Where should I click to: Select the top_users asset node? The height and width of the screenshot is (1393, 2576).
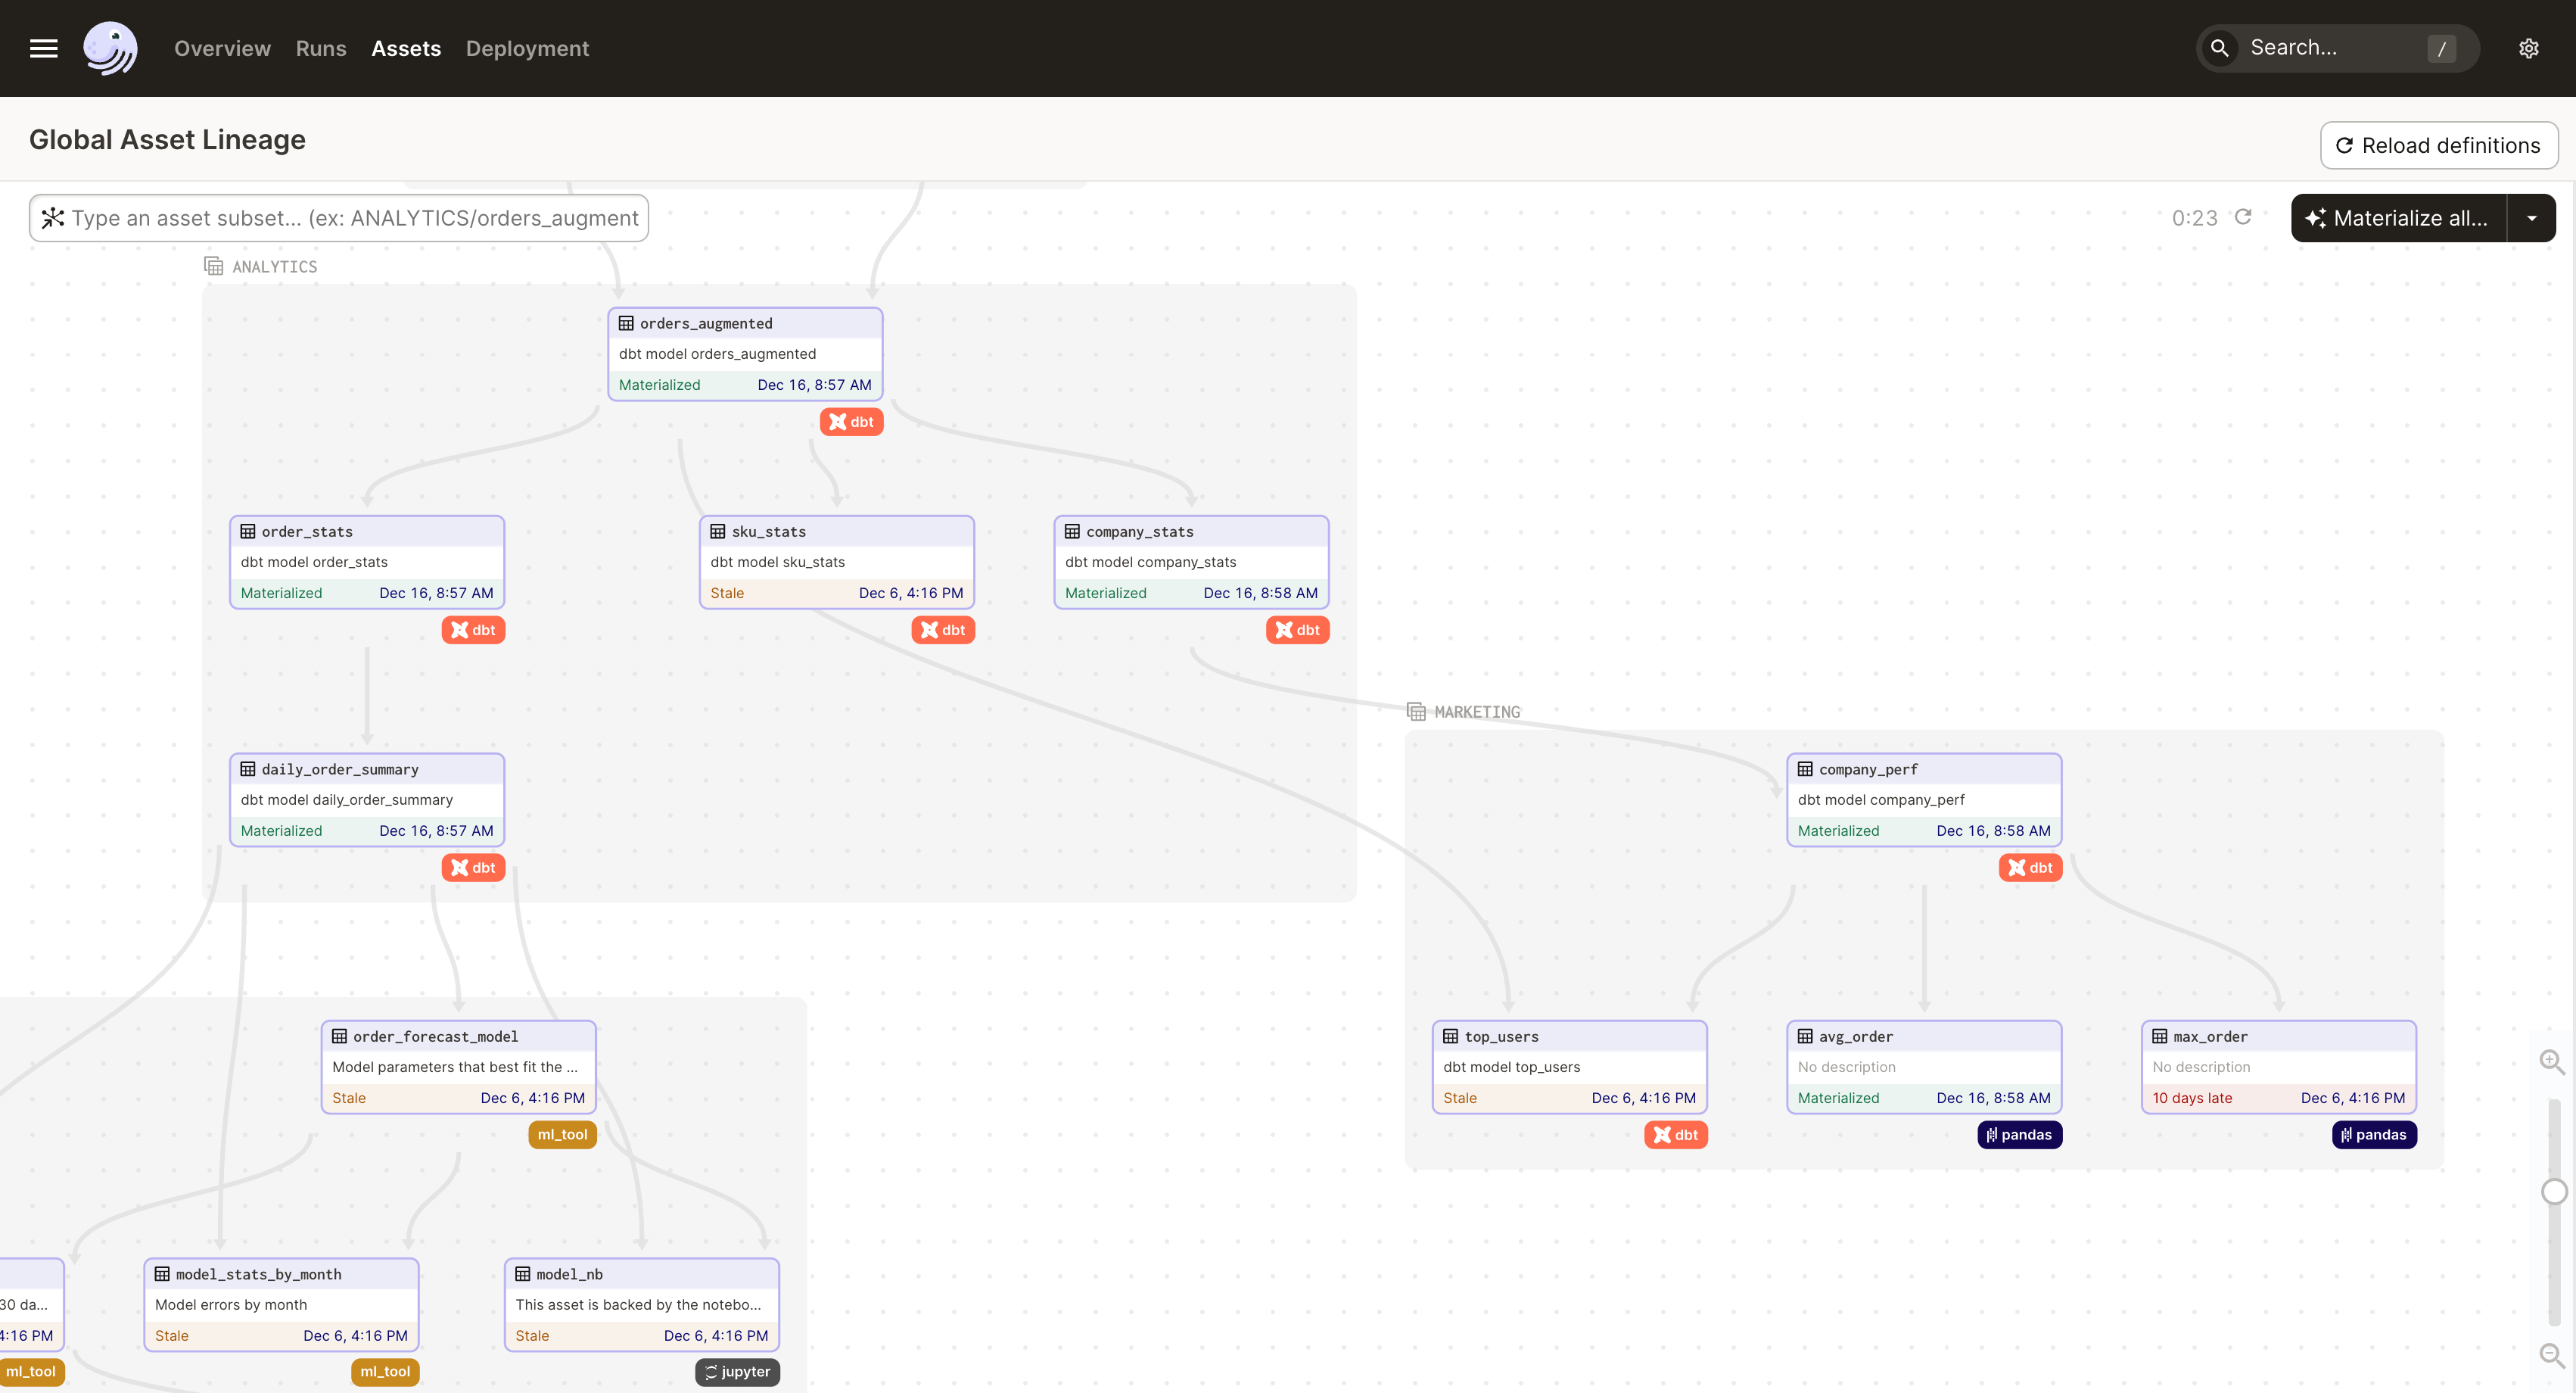point(1569,1067)
